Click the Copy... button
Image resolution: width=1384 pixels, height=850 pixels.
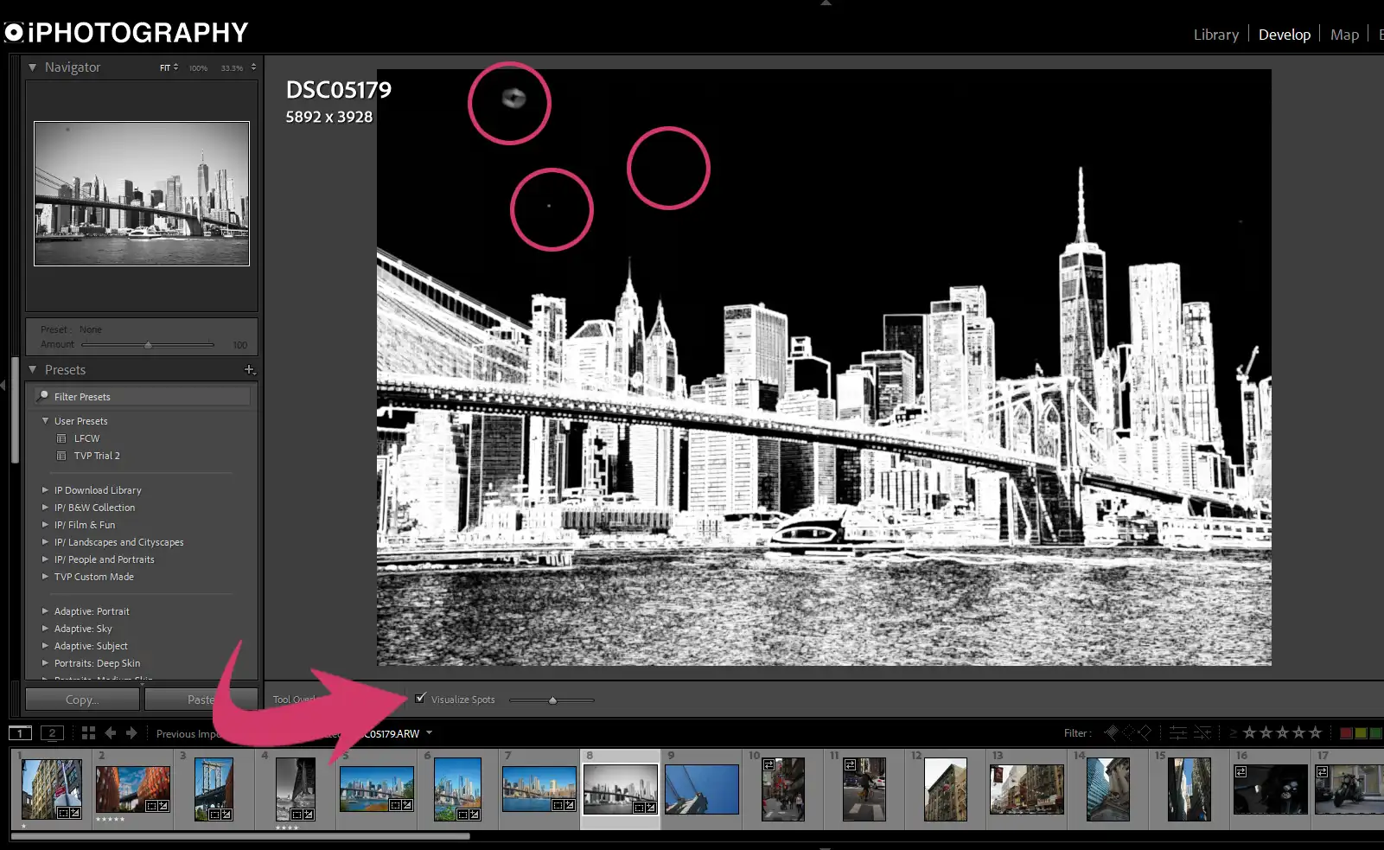point(82,700)
